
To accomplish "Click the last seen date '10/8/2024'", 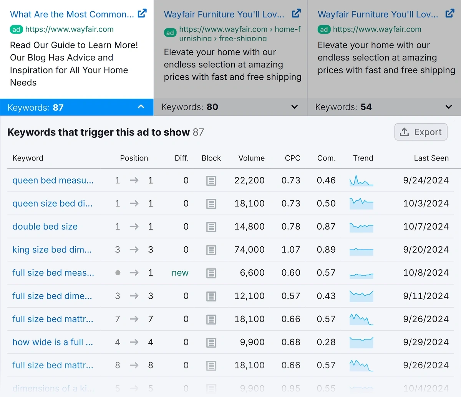I will coord(426,273).
